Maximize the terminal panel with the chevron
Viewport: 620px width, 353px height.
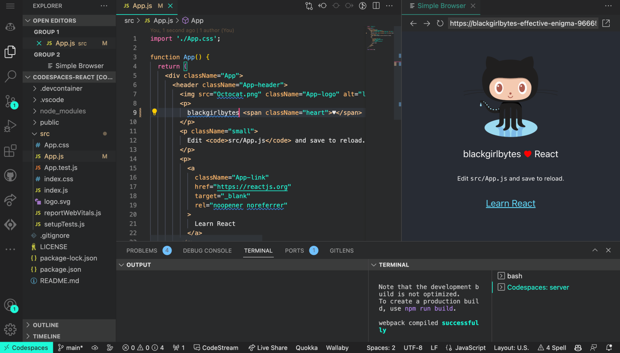click(x=595, y=250)
